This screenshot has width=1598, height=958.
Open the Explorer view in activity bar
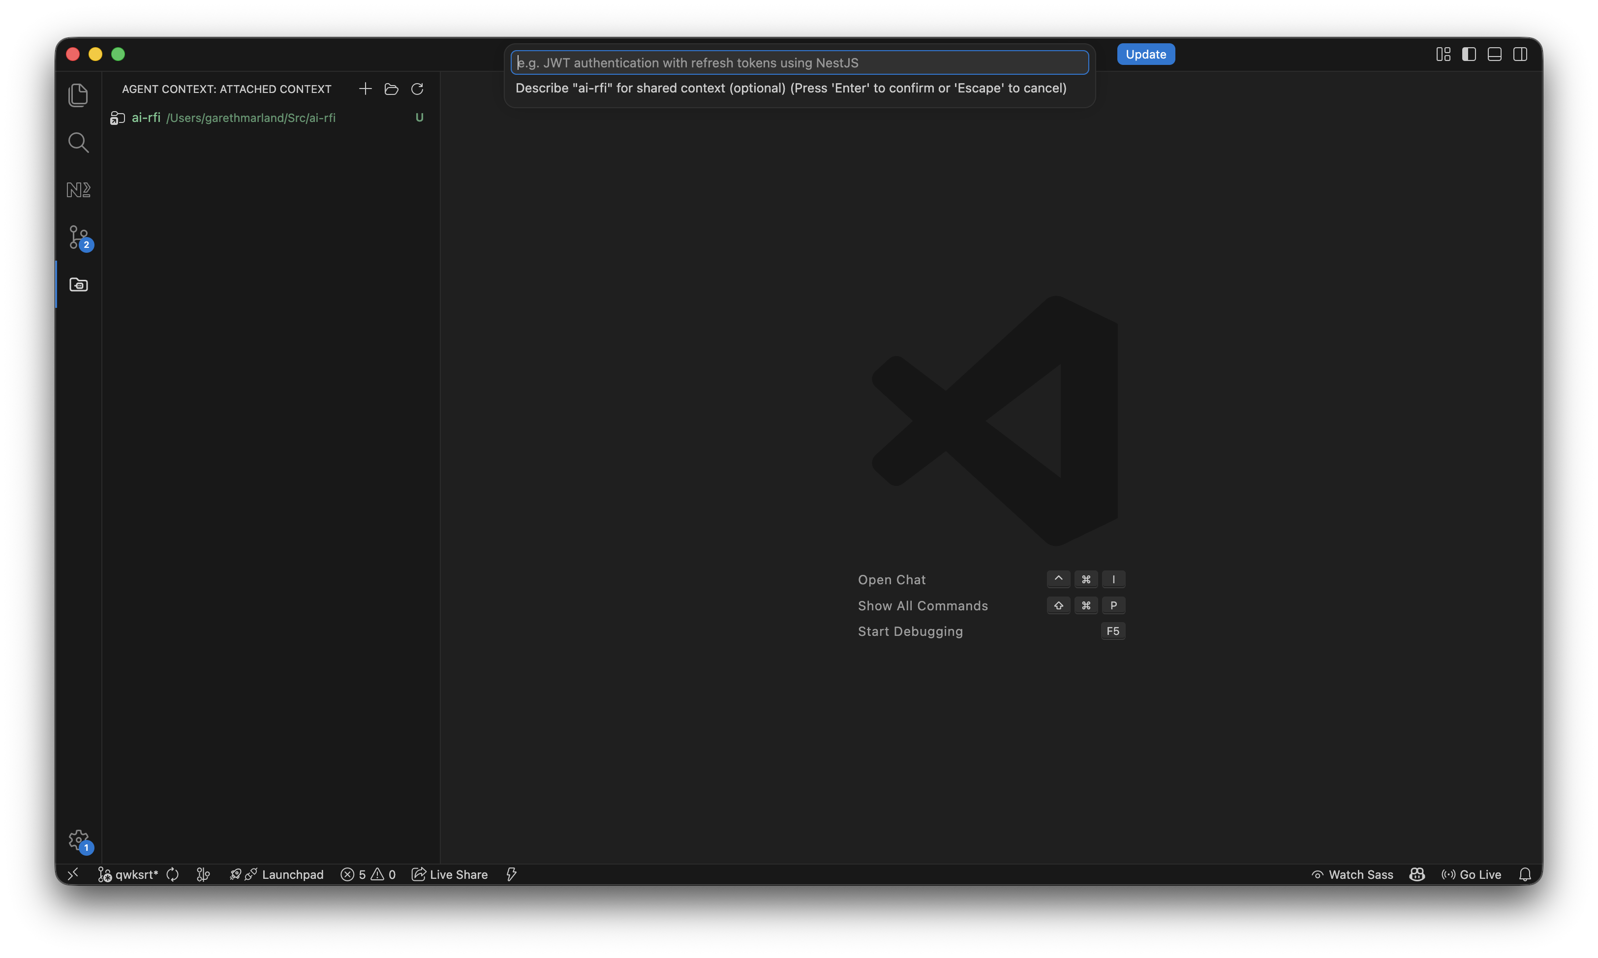coord(78,95)
